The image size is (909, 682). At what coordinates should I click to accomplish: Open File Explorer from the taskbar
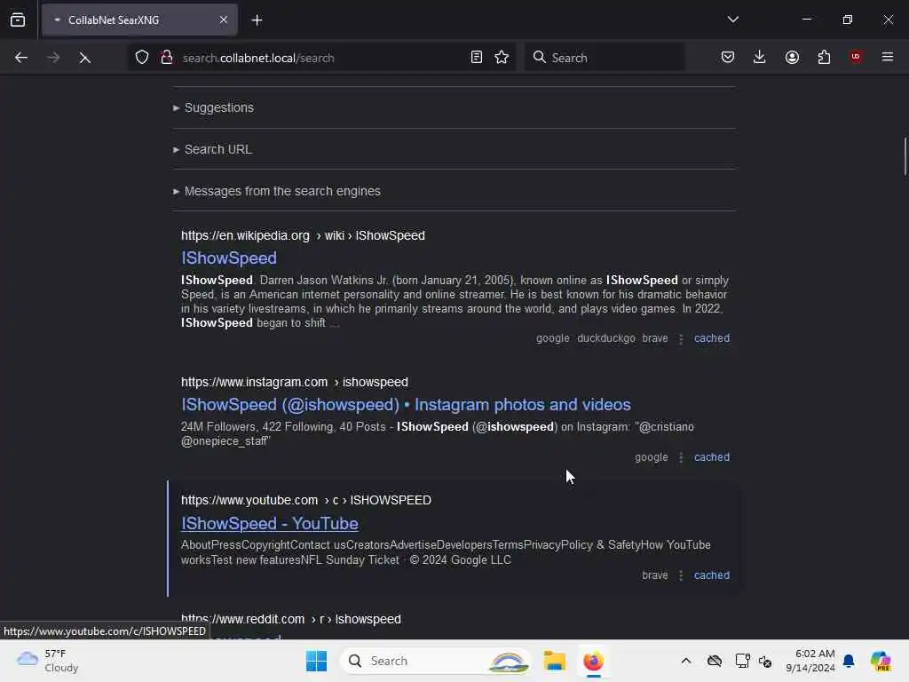coord(554,661)
